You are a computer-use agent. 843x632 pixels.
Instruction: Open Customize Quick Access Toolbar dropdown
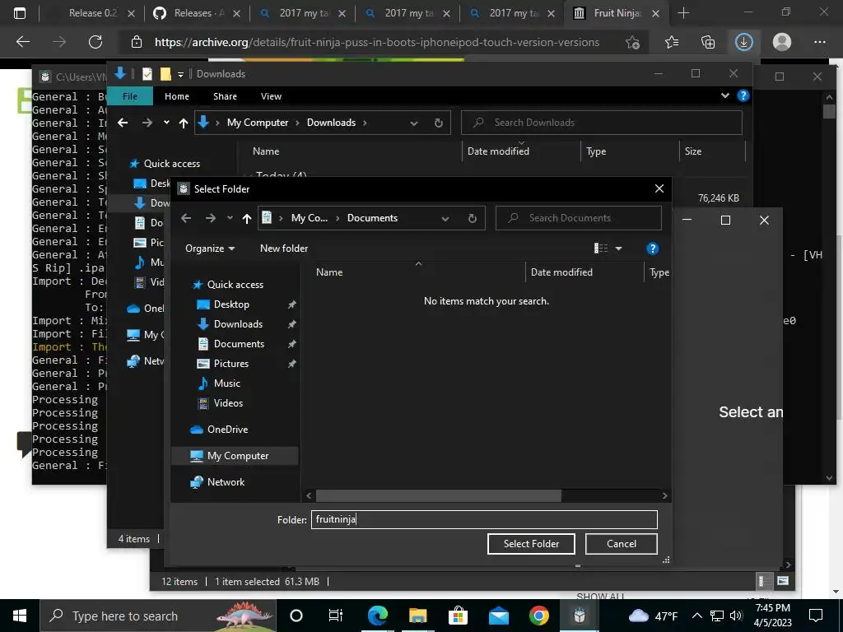pos(180,74)
